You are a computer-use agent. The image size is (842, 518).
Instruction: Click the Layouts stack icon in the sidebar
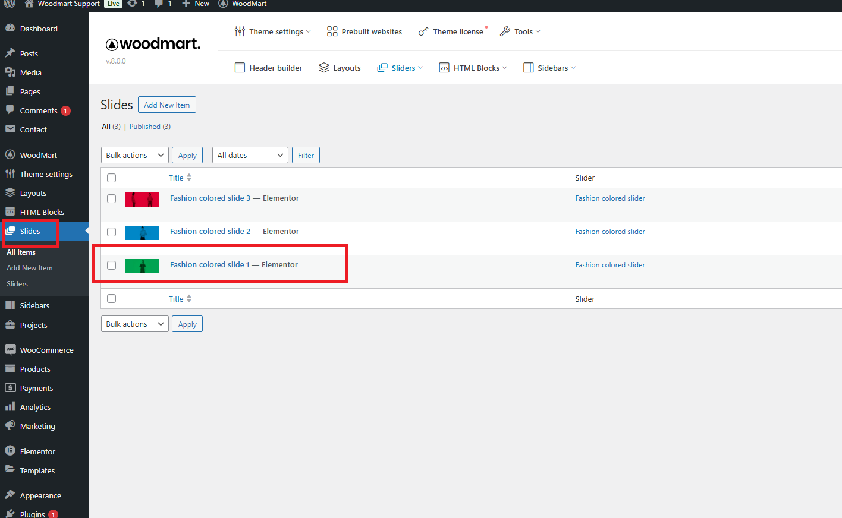pos(10,192)
